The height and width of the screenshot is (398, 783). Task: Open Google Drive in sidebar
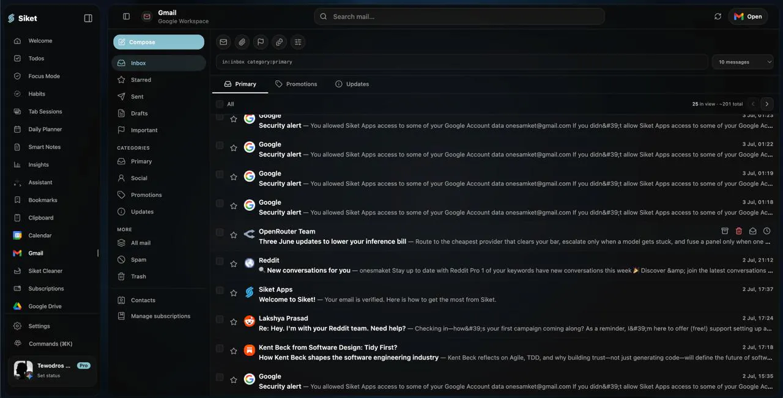(x=53, y=307)
